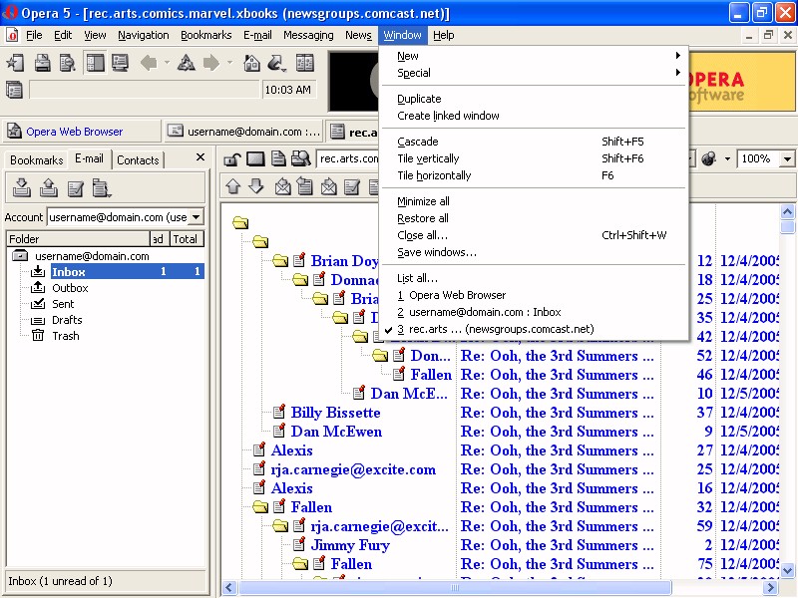Open the Drafts folder

(x=67, y=320)
